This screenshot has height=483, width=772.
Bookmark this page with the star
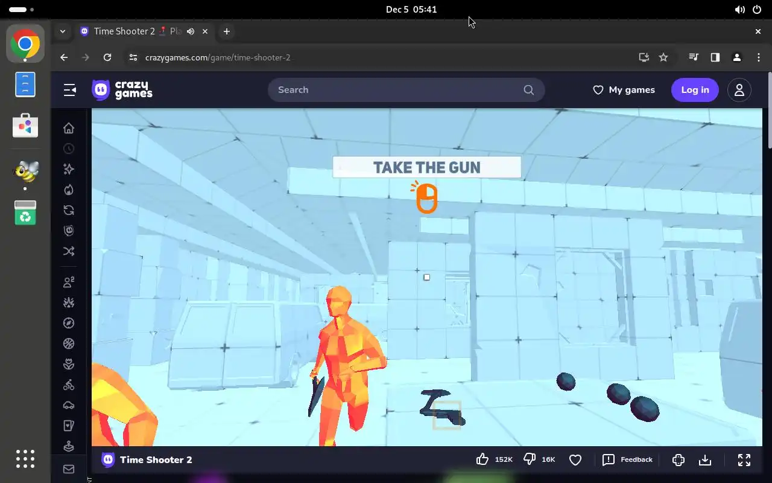[663, 57]
